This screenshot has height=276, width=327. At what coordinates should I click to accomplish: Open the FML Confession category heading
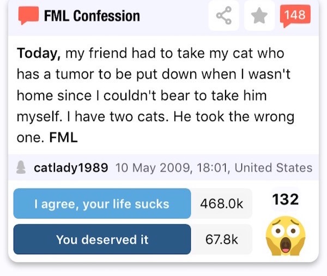[92, 16]
